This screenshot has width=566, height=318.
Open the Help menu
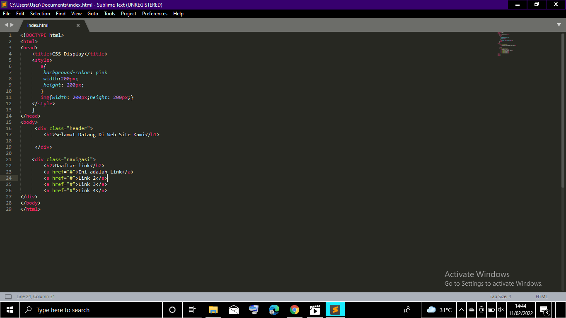178,14
